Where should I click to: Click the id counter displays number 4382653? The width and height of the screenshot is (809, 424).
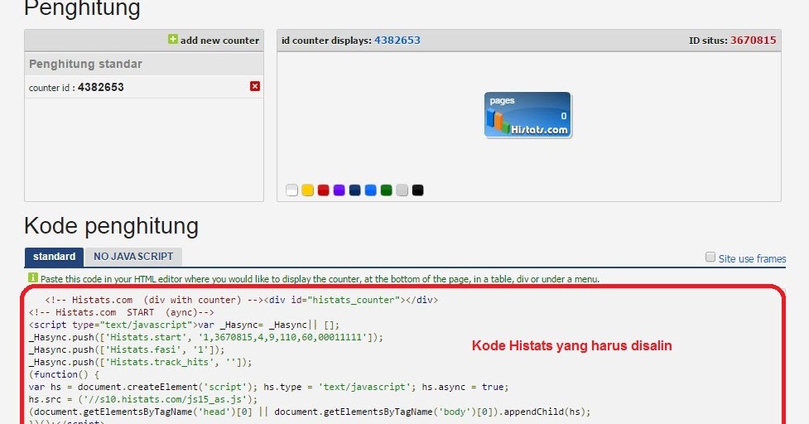(397, 41)
